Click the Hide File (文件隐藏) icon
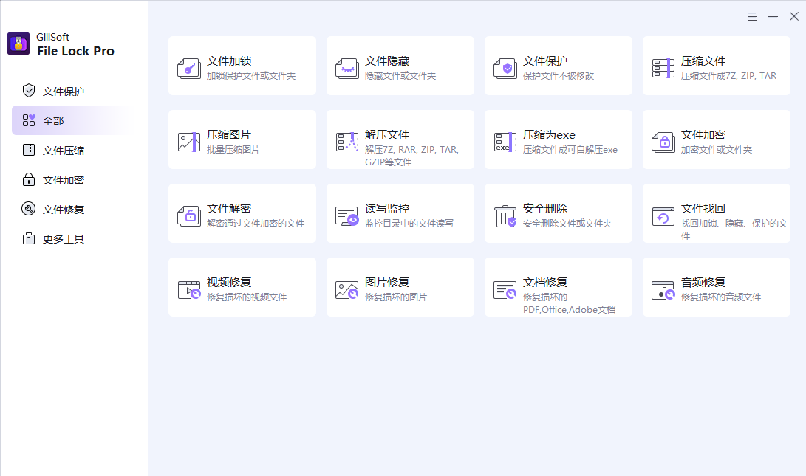806x476 pixels. click(x=347, y=68)
